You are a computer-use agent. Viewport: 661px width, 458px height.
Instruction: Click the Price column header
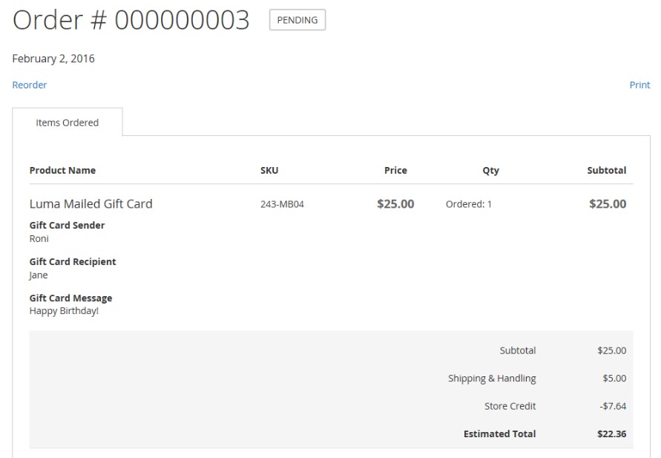pos(395,171)
